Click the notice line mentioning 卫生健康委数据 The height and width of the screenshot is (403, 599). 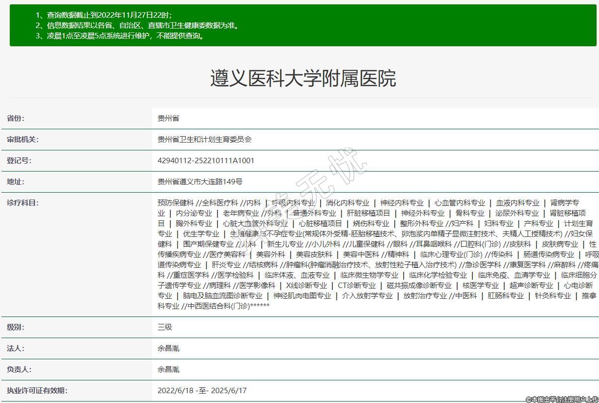tap(138, 25)
